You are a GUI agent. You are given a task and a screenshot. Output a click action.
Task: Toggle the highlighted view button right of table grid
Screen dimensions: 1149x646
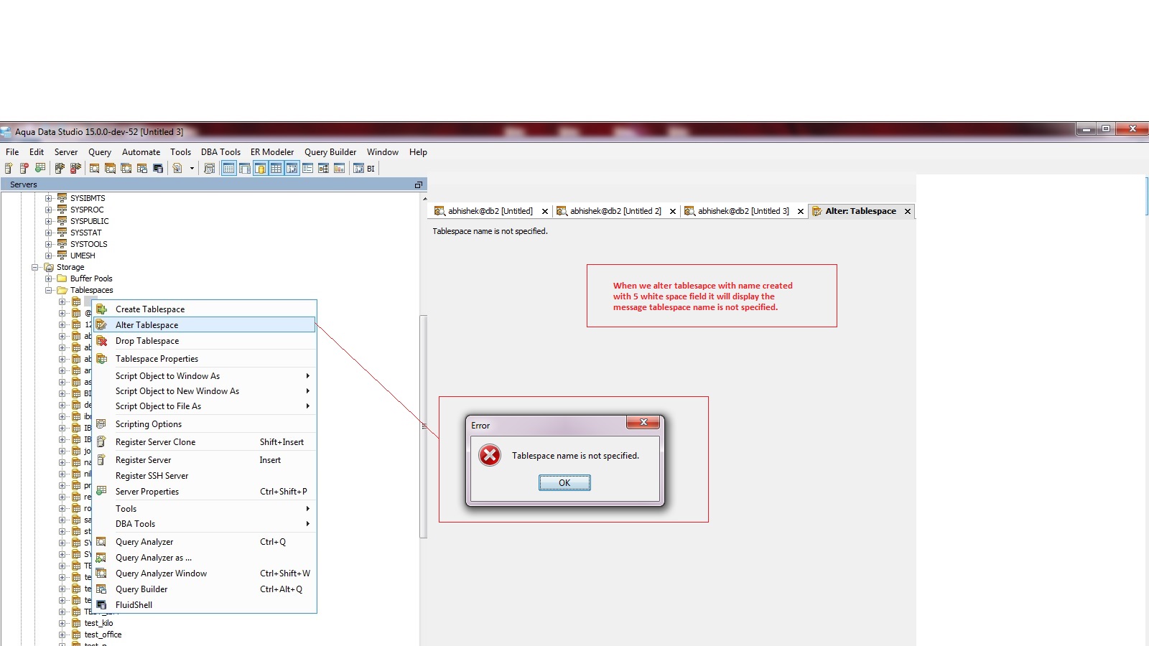[292, 169]
